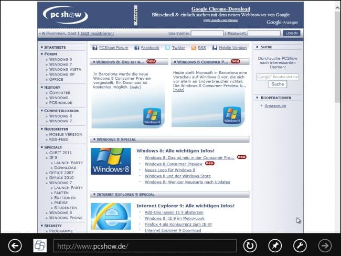
Task: Click the PCShow Forum icon
Action: [x=95, y=48]
